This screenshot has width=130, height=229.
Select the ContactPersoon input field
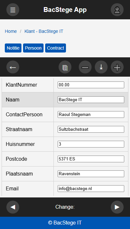pyautogui.click(x=91, y=115)
